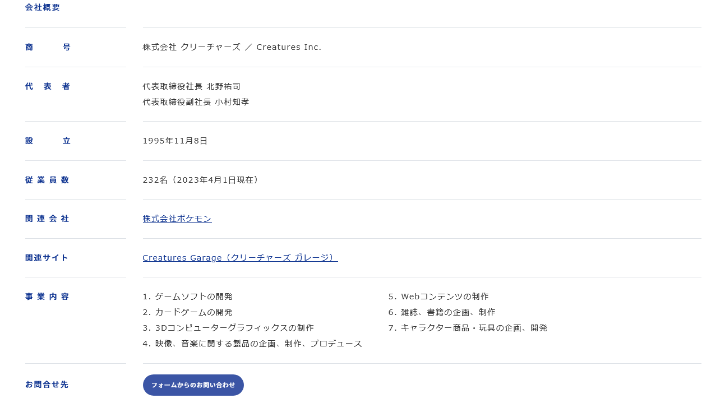This screenshot has height=403, width=725.
Task: Click the お問合せ先 row label
Action: coord(47,385)
